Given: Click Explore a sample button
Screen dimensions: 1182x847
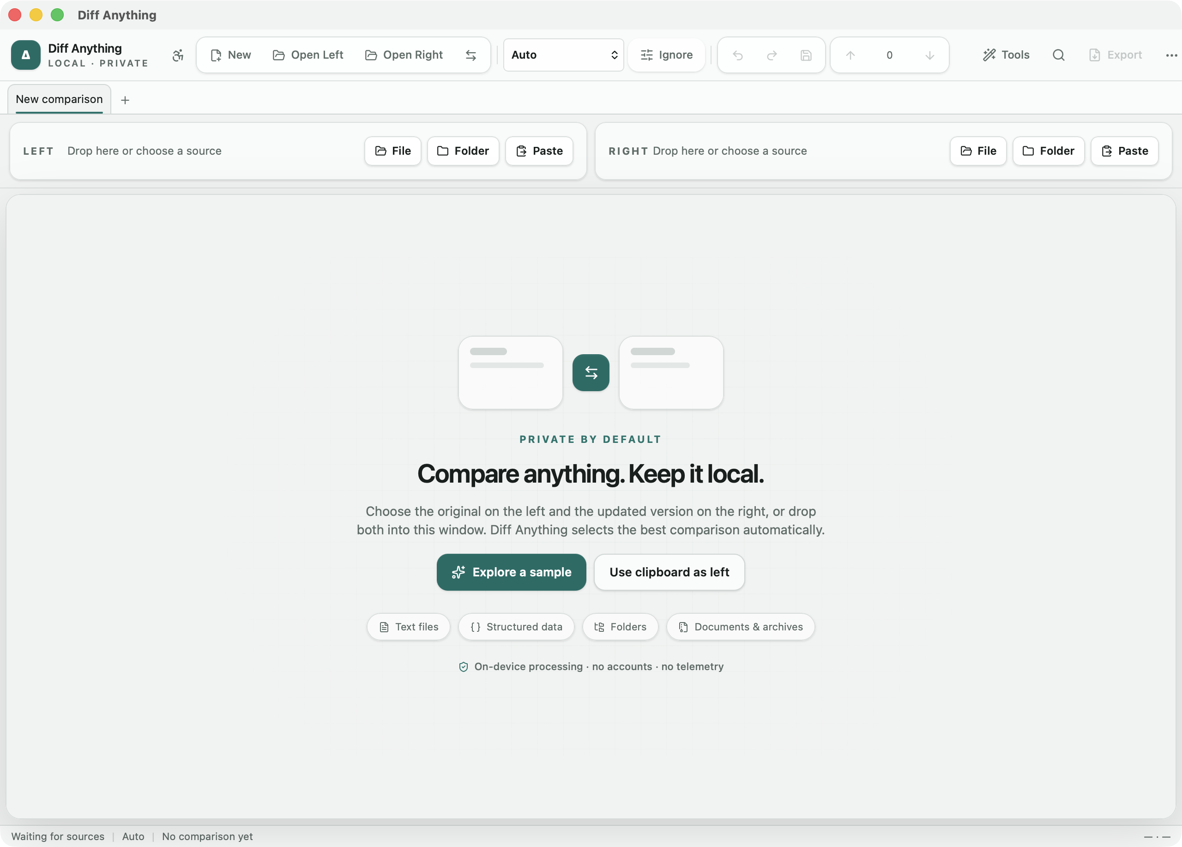Looking at the screenshot, I should pos(511,572).
